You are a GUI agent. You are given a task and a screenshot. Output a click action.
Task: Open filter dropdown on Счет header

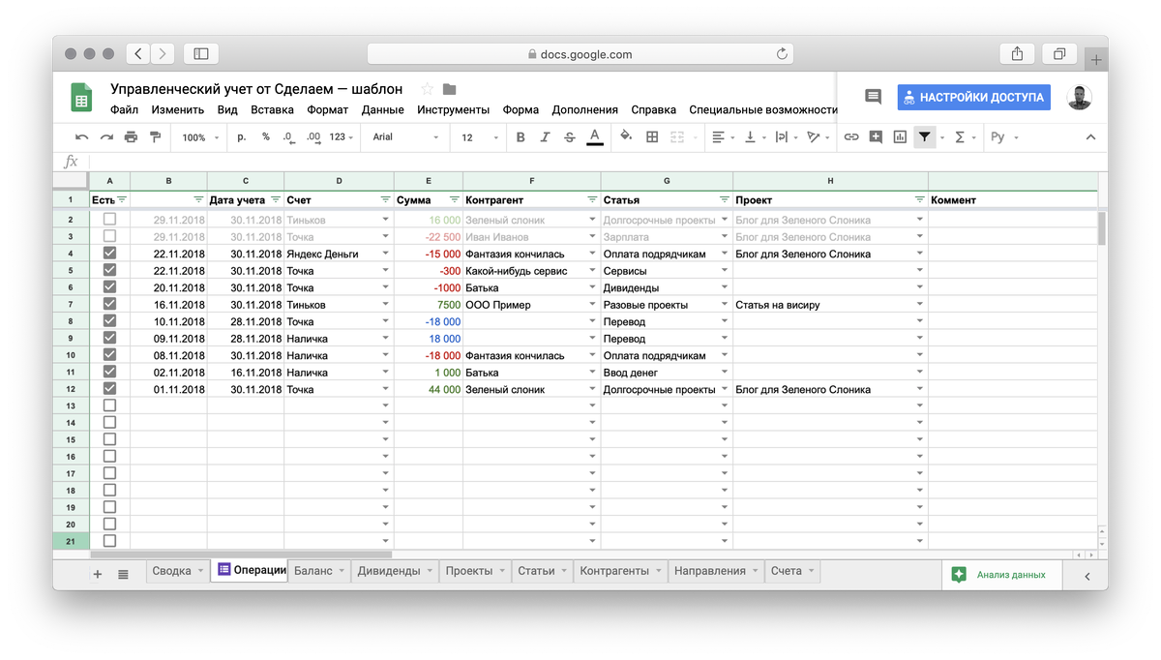click(x=384, y=199)
